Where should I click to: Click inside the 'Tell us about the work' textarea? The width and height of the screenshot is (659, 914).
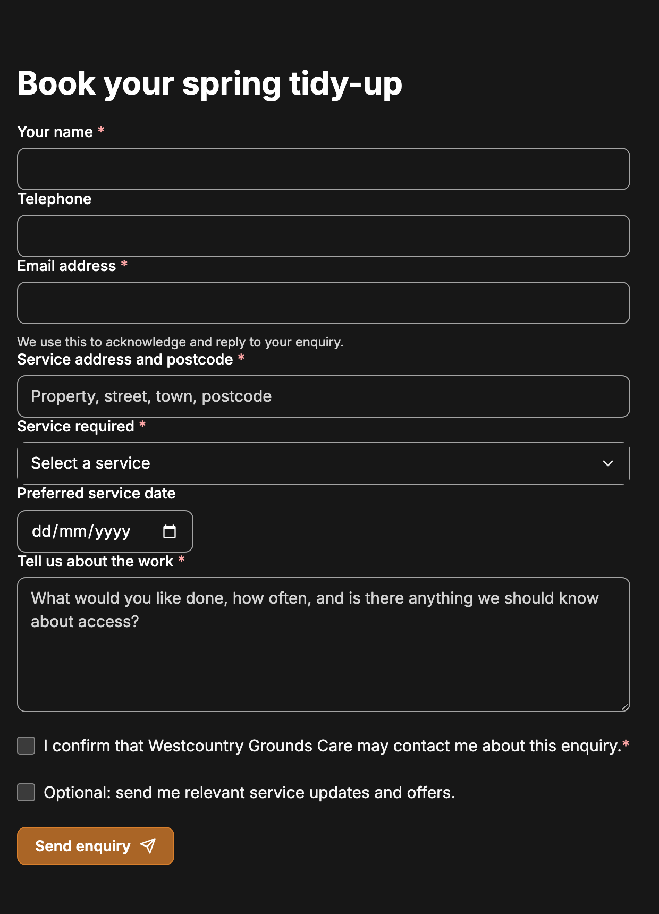[x=324, y=645]
